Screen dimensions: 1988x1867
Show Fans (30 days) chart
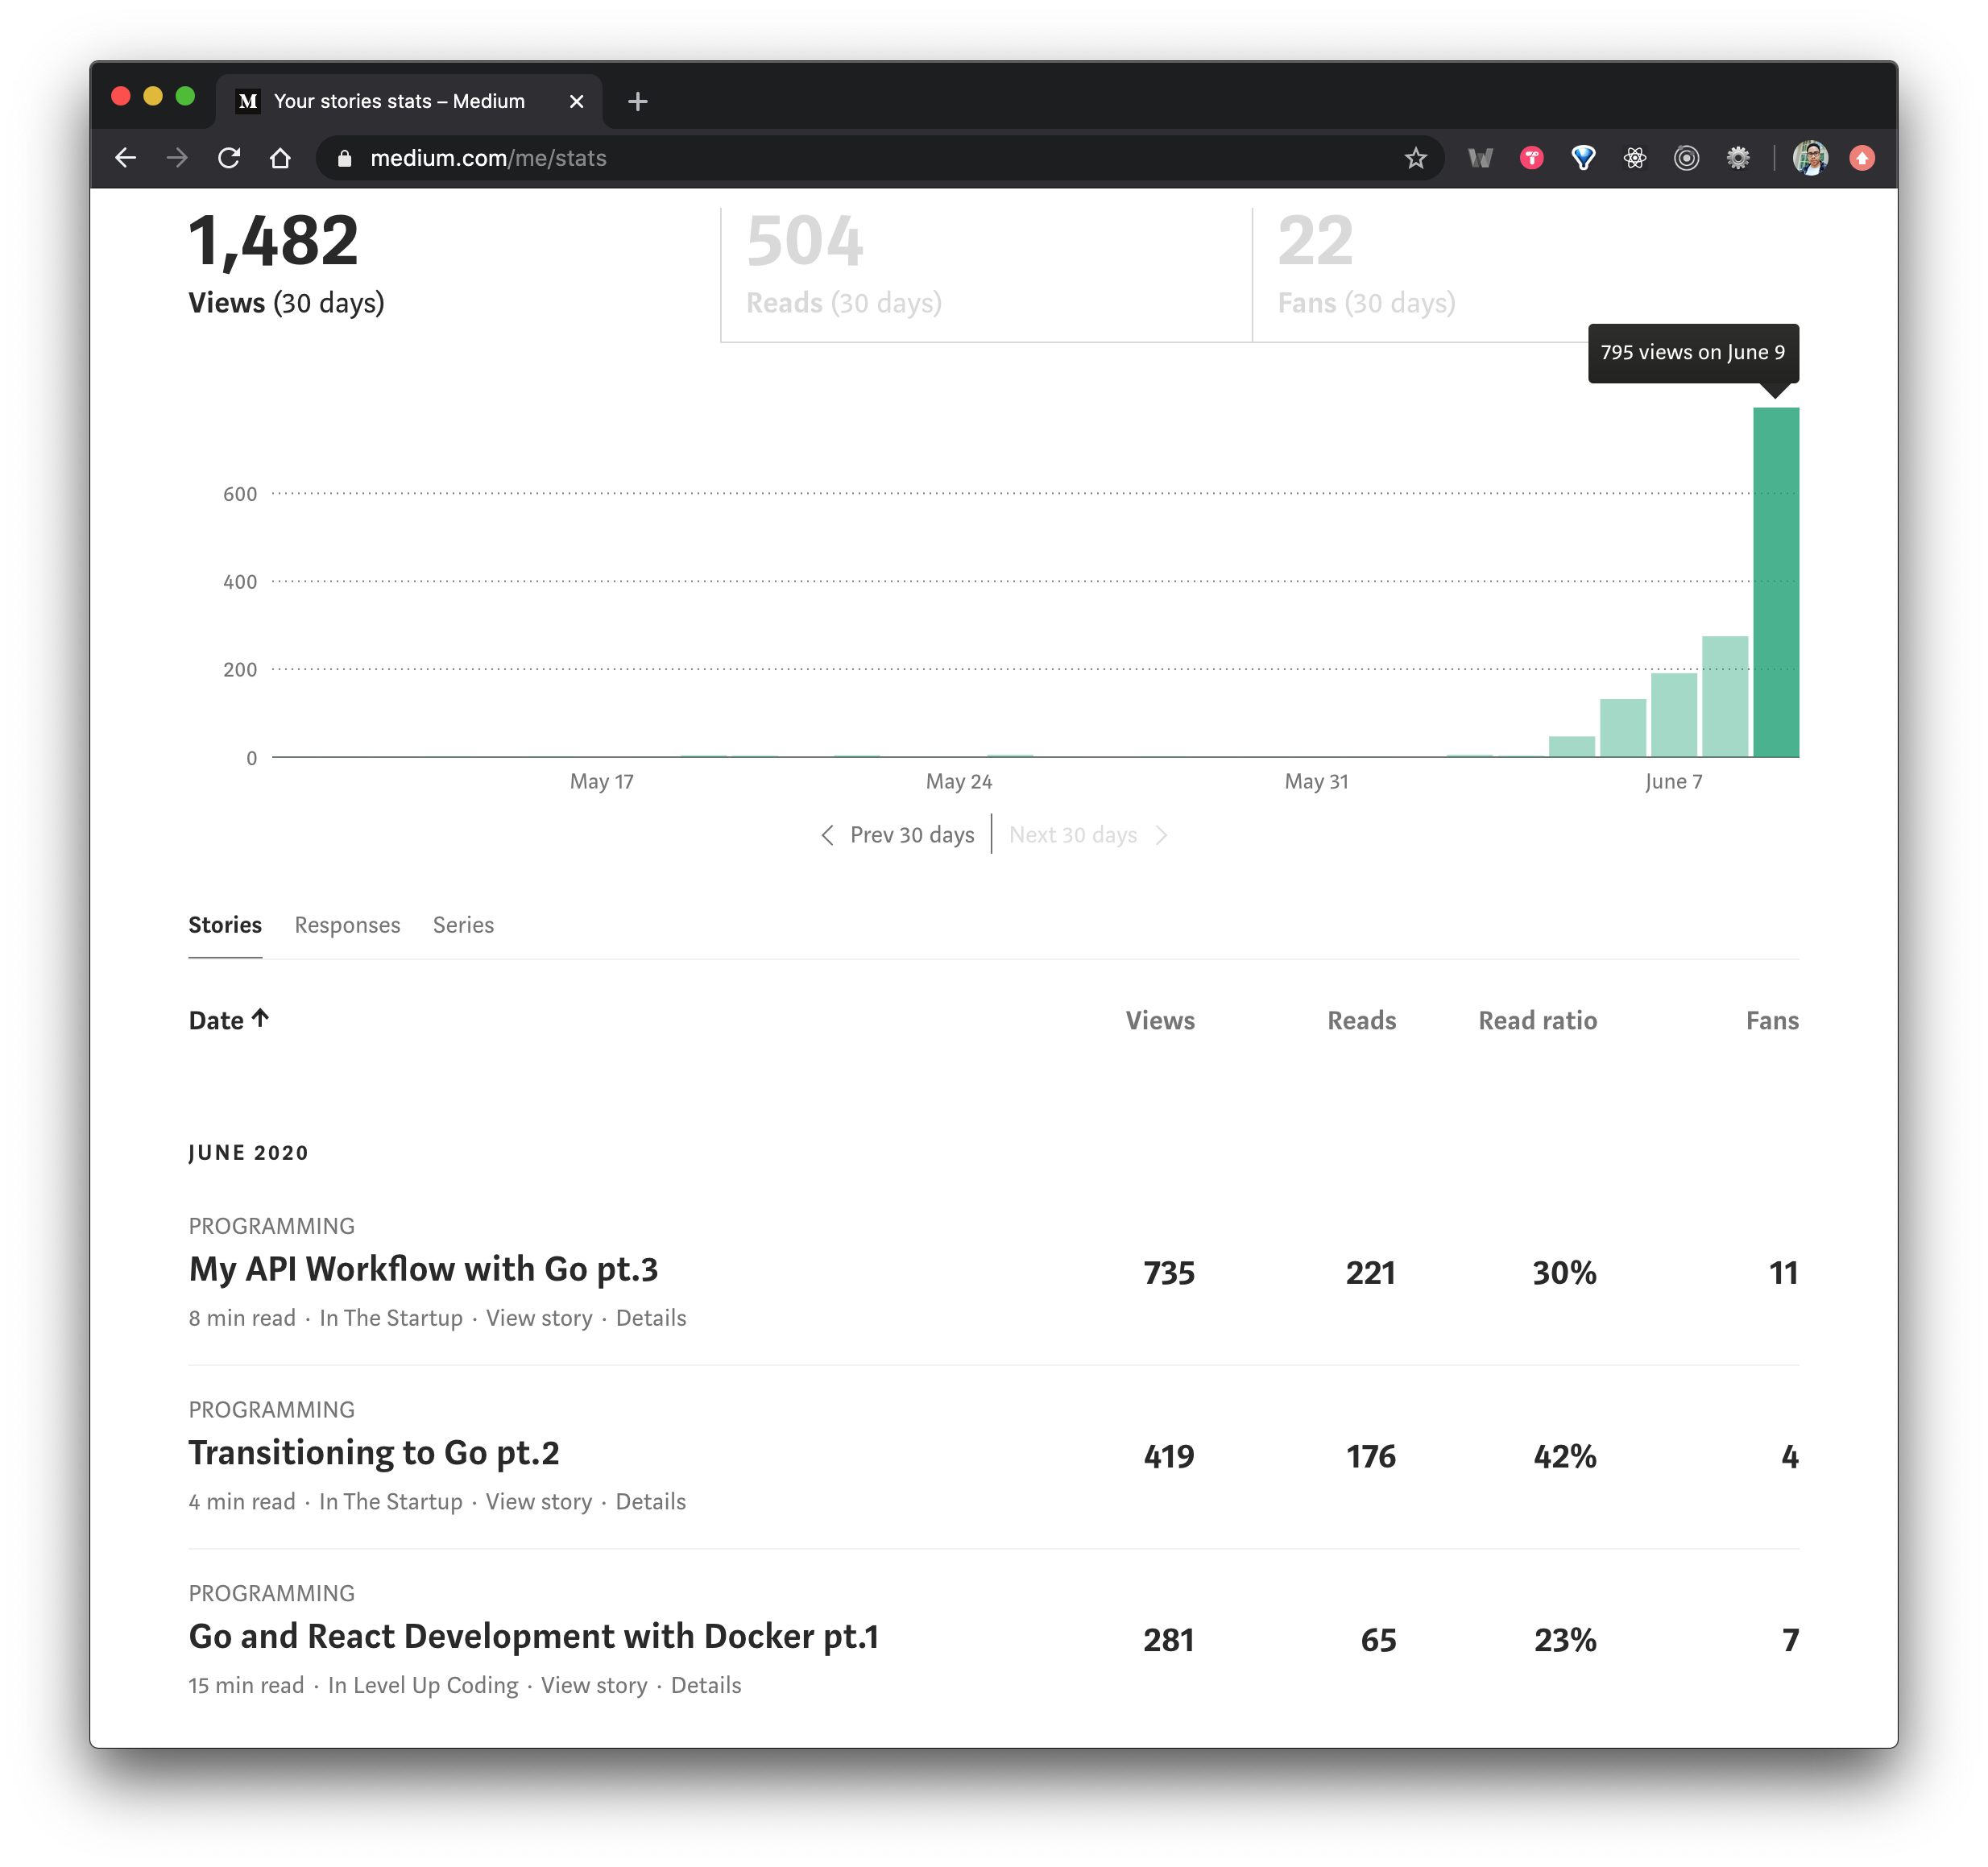pos(1365,302)
